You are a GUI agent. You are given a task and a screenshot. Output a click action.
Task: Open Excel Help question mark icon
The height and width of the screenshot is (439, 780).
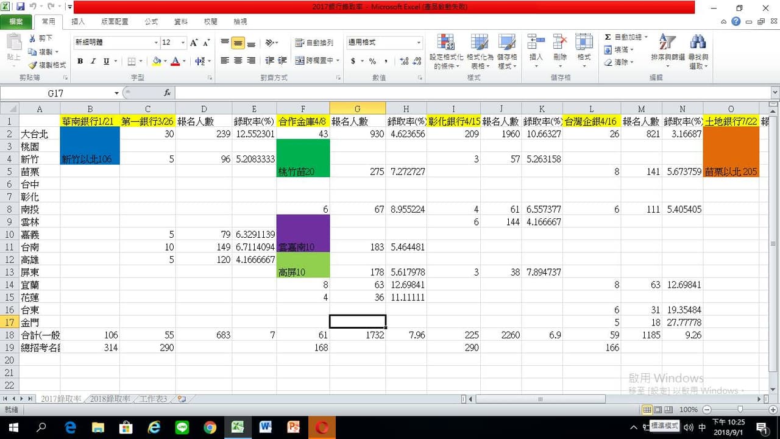click(736, 21)
